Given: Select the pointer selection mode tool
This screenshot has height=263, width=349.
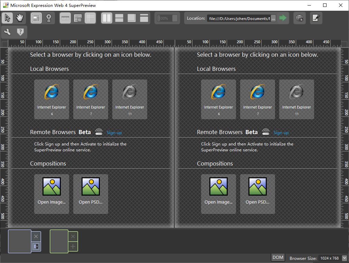Looking at the screenshot, I should click(x=7, y=18).
